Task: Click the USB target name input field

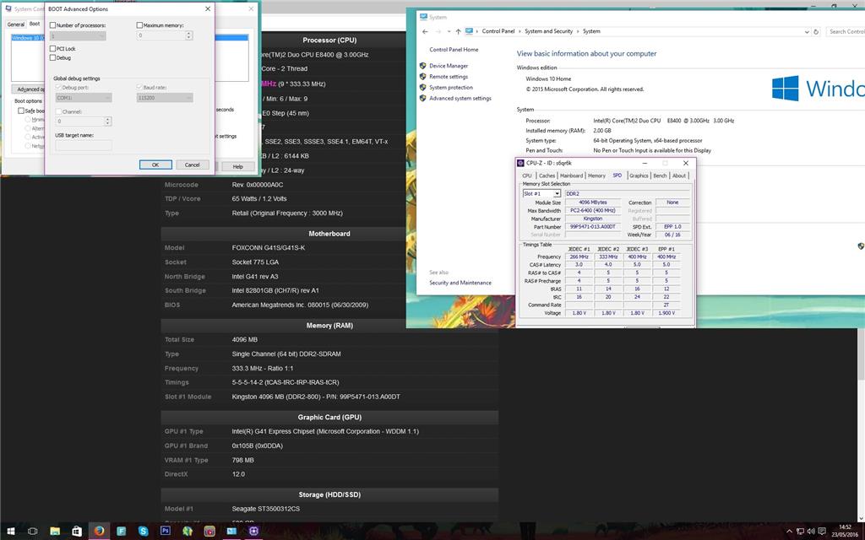Action: point(84,143)
